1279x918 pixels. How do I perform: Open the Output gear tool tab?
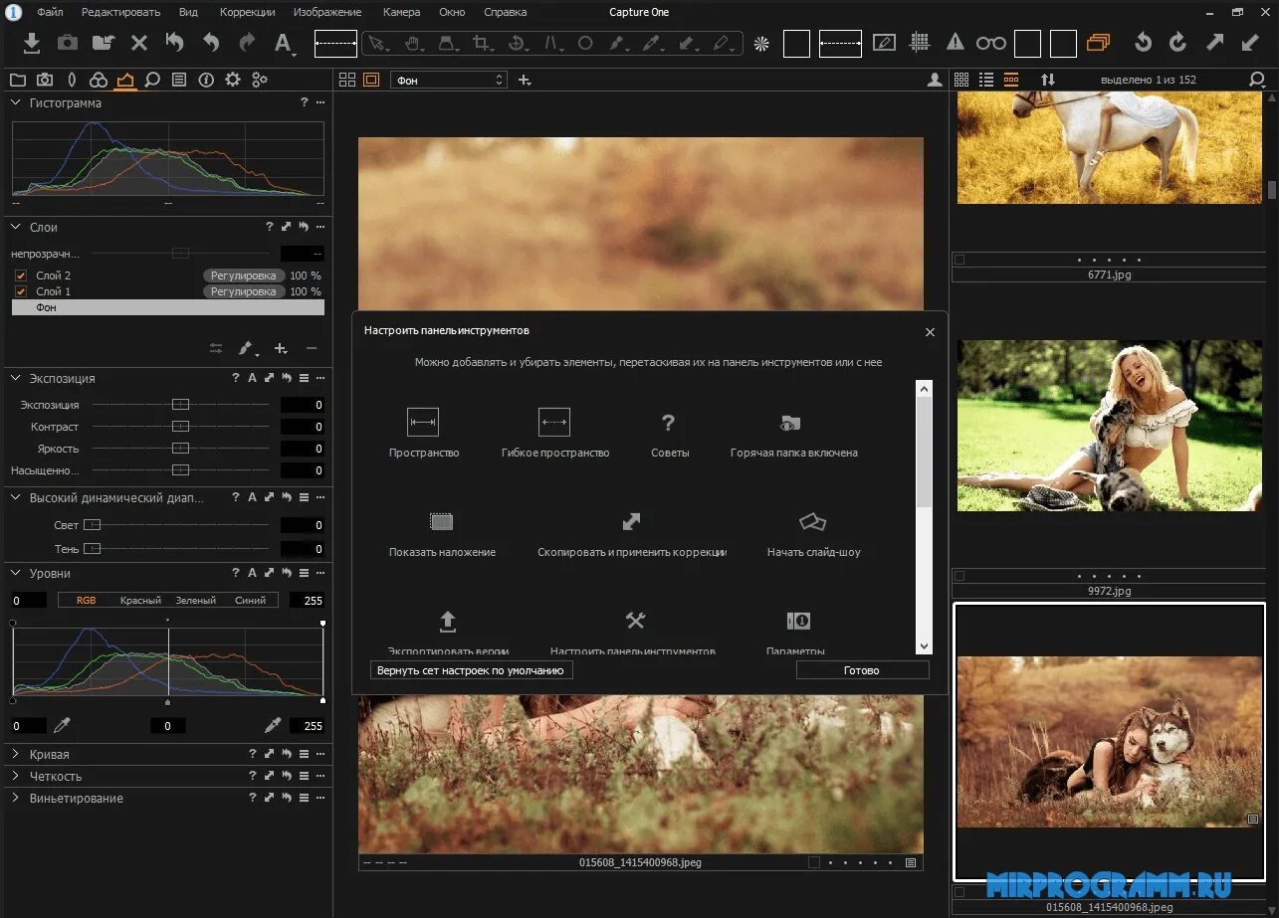tap(233, 80)
